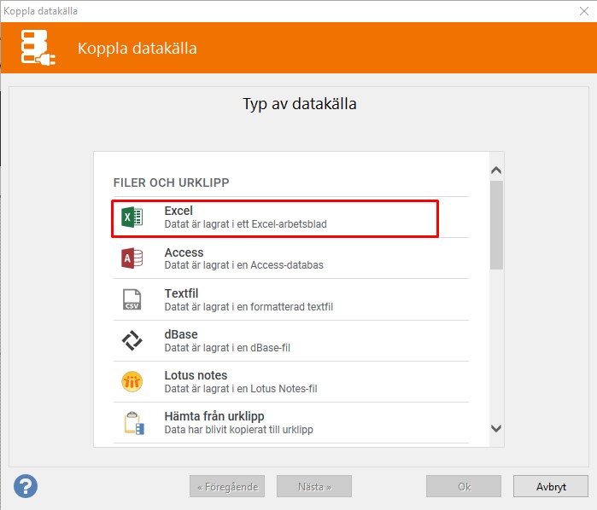Viewport: 597px width, 510px height.
Task: Click the Access database icon
Action: pos(132,258)
